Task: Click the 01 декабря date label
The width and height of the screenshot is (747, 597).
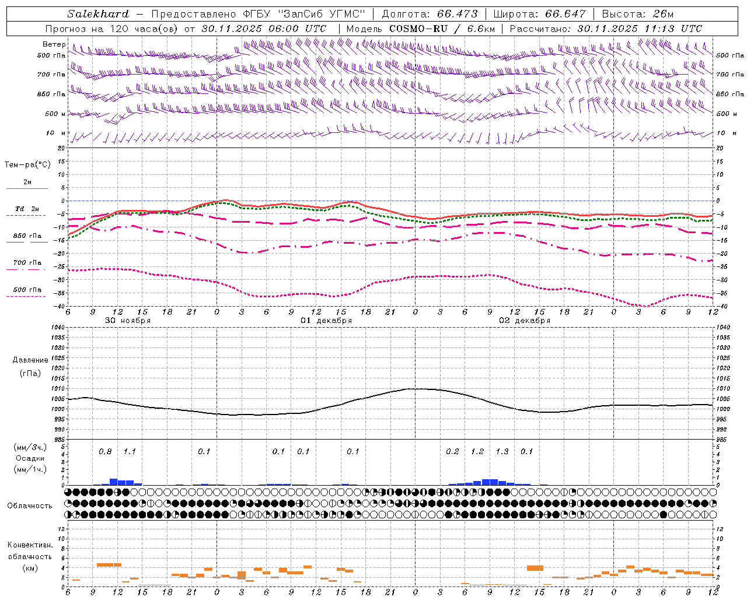Action: tap(326, 320)
